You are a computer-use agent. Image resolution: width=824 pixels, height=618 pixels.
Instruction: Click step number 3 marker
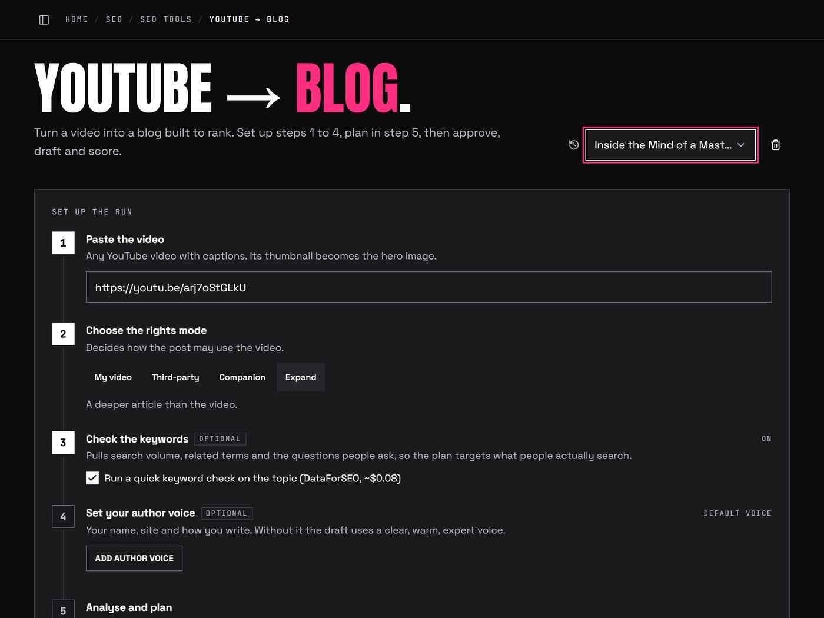point(63,443)
